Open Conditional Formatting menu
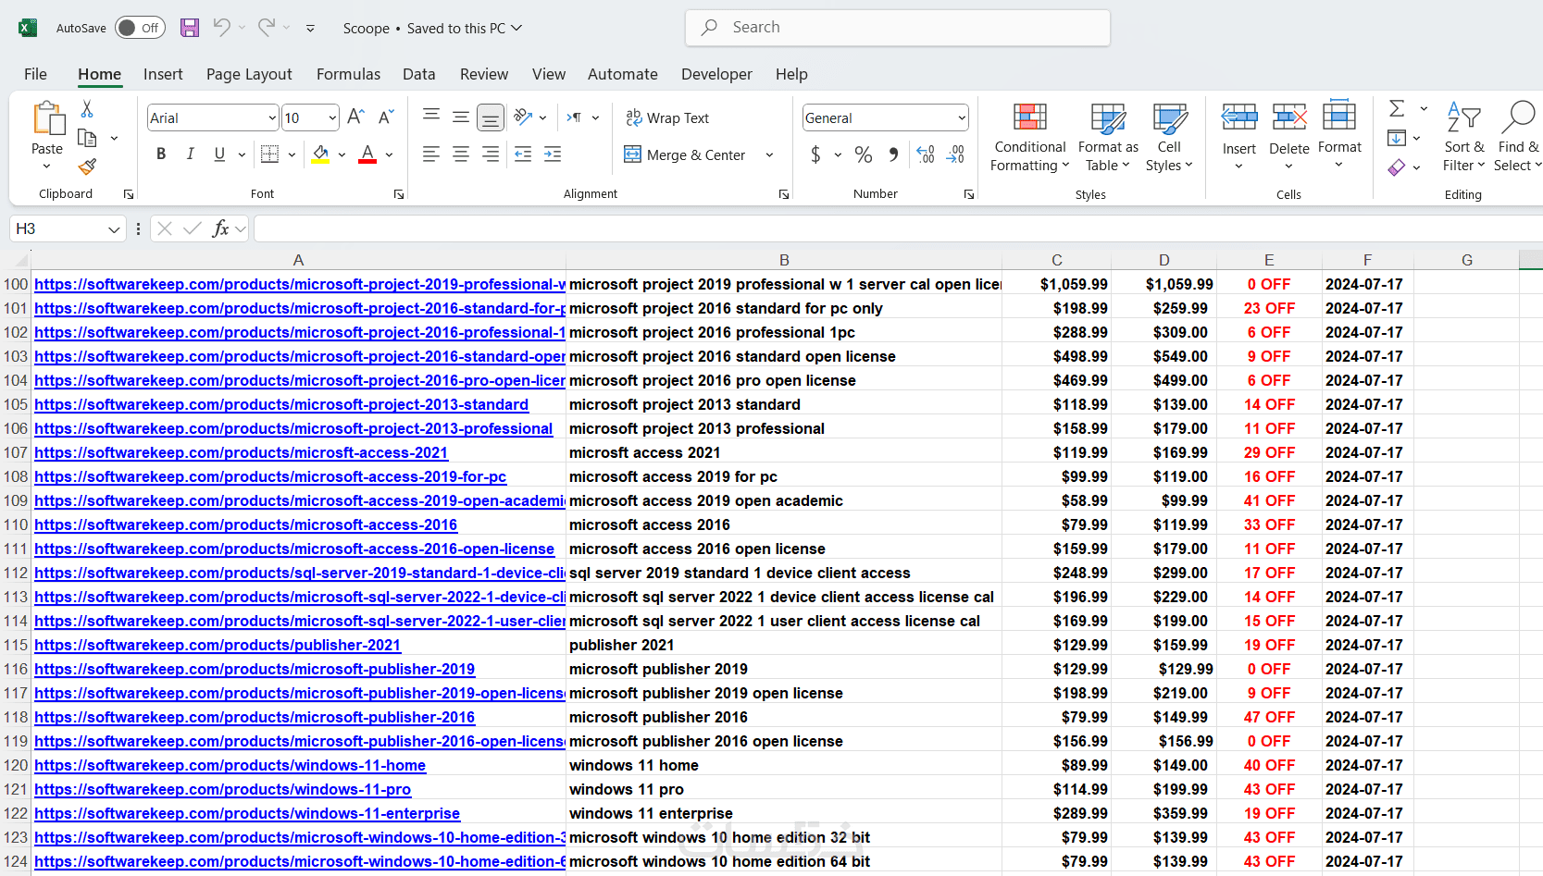This screenshot has height=876, width=1543. [x=1029, y=137]
